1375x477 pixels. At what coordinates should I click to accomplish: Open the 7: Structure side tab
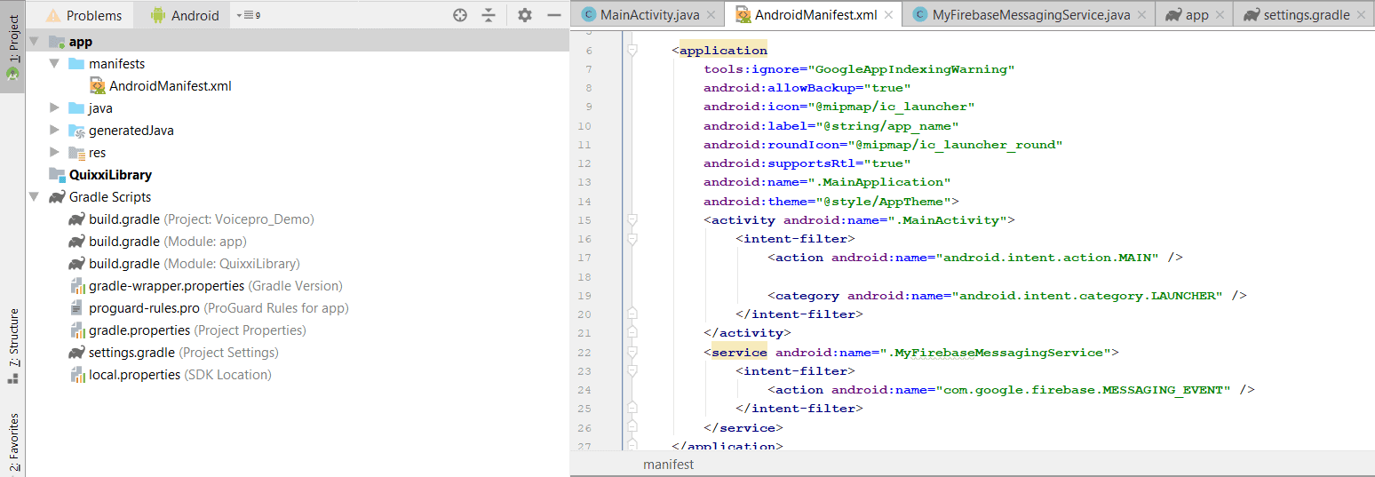12,346
